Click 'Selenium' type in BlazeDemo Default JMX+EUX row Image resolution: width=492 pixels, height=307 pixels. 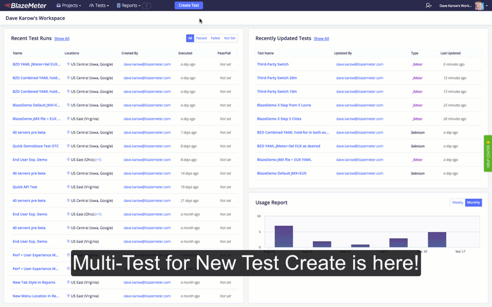pyautogui.click(x=417, y=173)
